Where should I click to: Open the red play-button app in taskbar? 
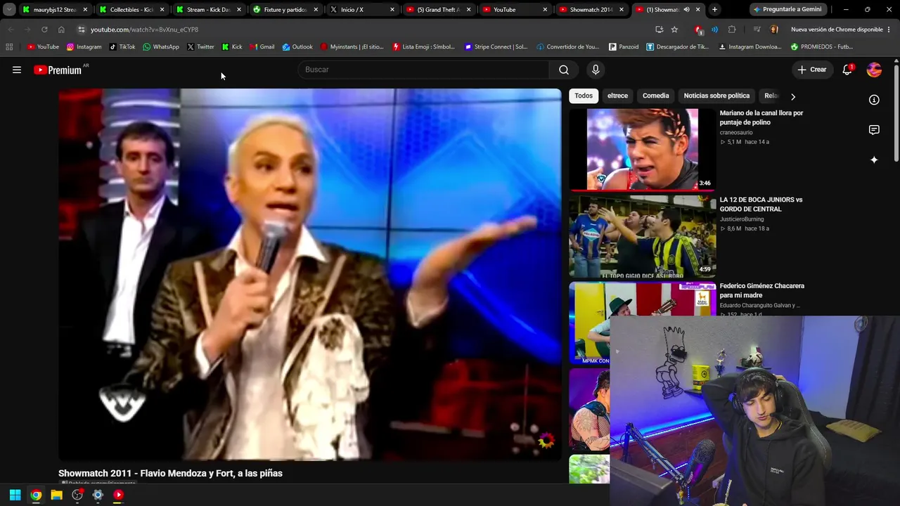point(118,495)
